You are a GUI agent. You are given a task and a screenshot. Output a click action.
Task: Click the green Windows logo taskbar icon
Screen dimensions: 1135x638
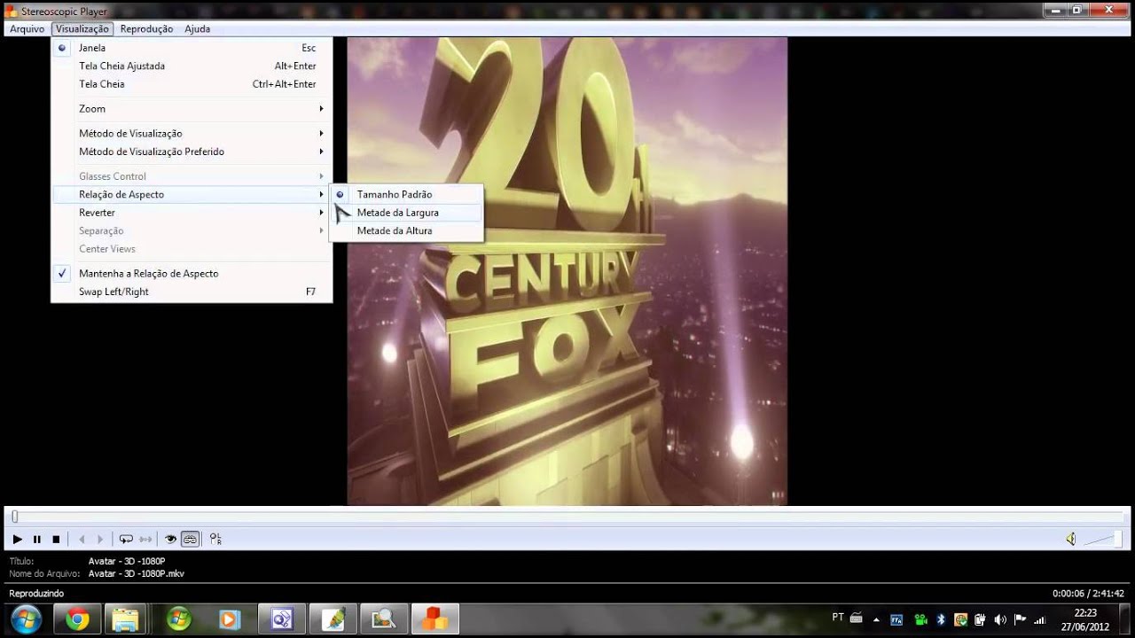[x=178, y=619]
